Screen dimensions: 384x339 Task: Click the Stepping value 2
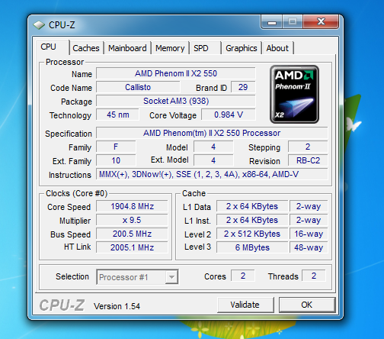[x=308, y=147]
